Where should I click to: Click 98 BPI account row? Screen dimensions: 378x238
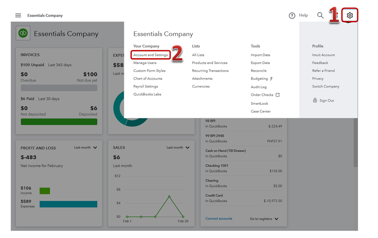(x=243, y=124)
